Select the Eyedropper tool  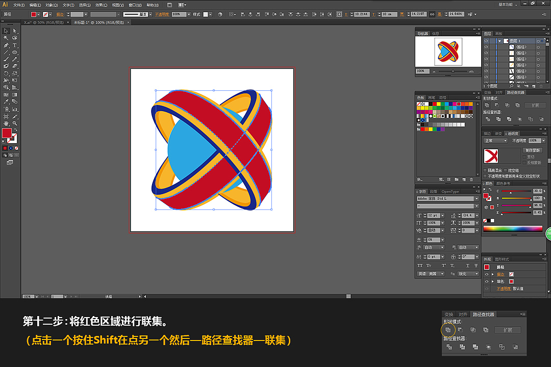[6, 101]
